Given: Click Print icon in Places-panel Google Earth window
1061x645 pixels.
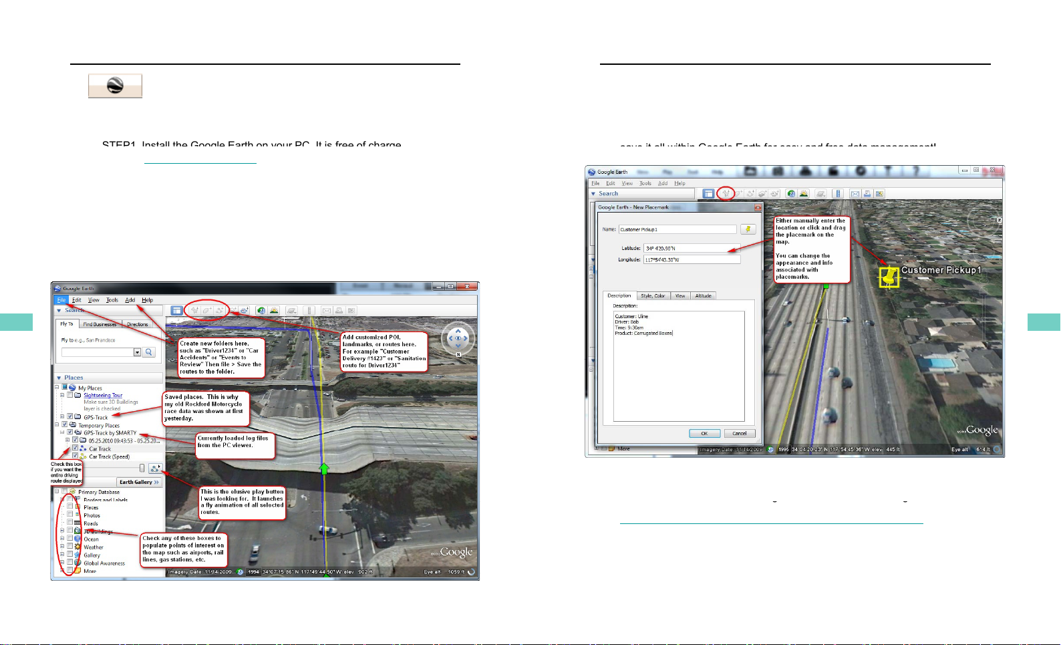Looking at the screenshot, I should click(339, 310).
